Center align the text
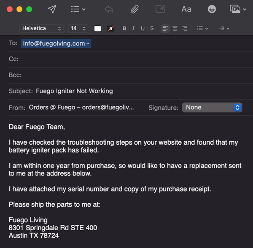Viewport: 253px width, 248px height. (175, 29)
